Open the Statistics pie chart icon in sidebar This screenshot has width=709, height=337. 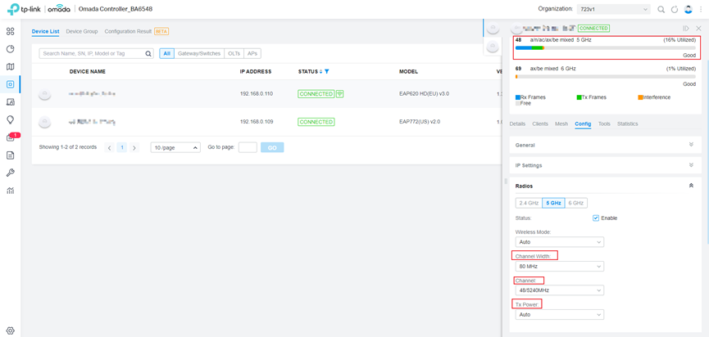point(11,49)
